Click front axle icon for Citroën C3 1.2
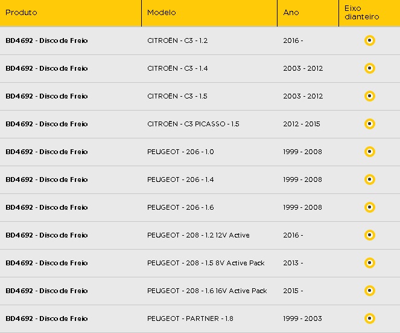 [x=370, y=40]
